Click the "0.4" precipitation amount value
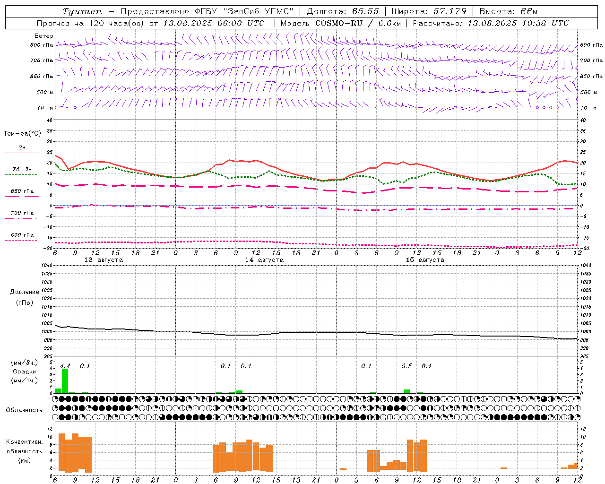 (246, 366)
